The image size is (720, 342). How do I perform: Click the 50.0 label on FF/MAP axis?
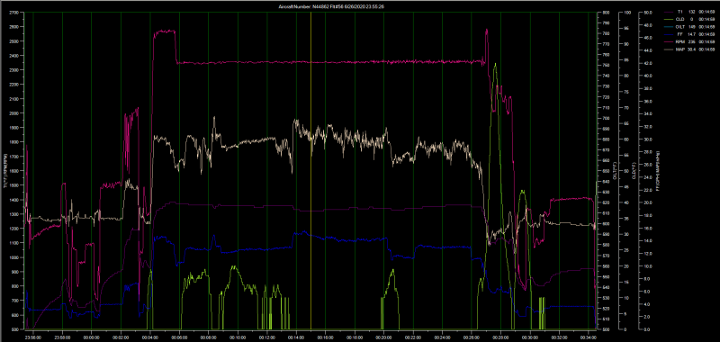[648, 13]
